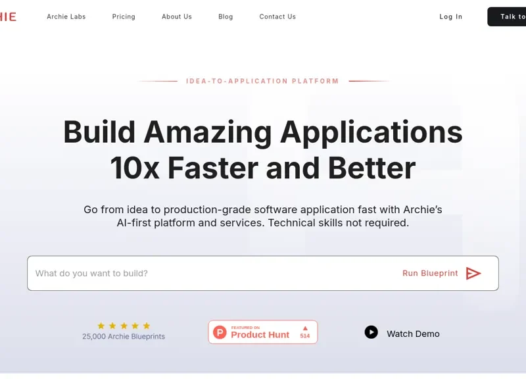Image resolution: width=526 pixels, height=379 pixels.
Task: Click the red send arrow icon
Action: (x=473, y=273)
